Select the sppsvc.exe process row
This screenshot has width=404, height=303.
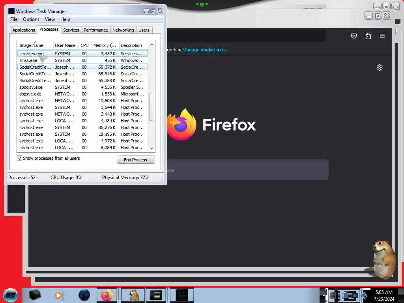(83, 94)
